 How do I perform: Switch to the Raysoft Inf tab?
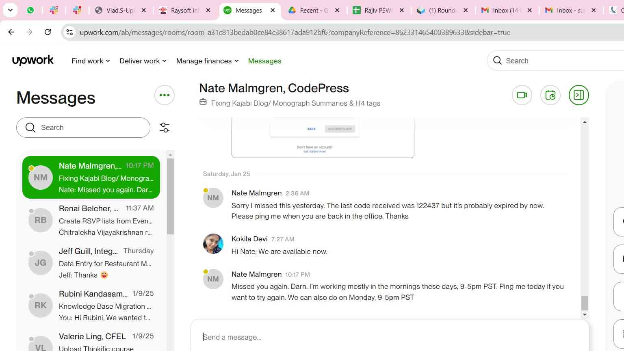pyautogui.click(x=185, y=10)
